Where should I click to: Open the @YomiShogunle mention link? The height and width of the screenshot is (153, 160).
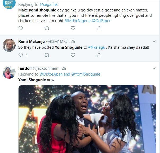86,74
